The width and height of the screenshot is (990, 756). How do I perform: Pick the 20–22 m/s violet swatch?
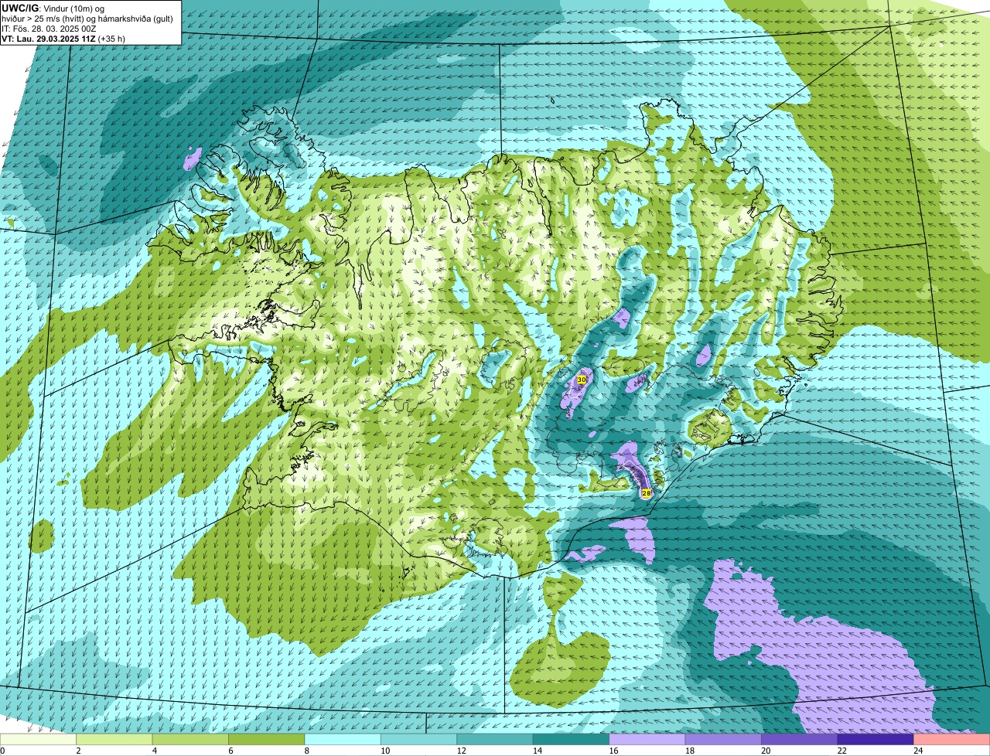(800, 740)
